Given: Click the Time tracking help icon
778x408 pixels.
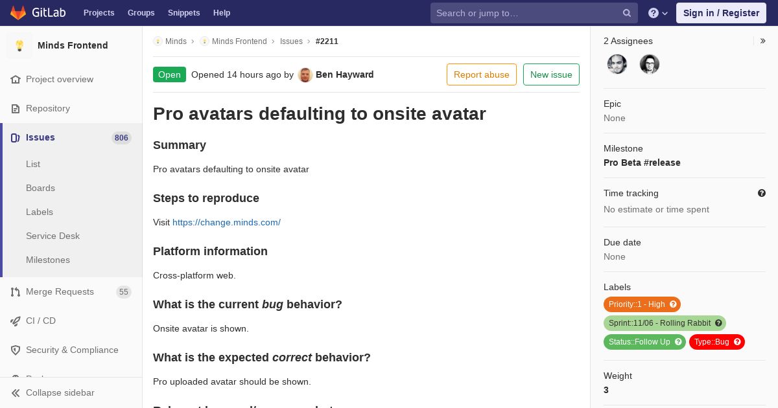Looking at the screenshot, I should pyautogui.click(x=762, y=193).
